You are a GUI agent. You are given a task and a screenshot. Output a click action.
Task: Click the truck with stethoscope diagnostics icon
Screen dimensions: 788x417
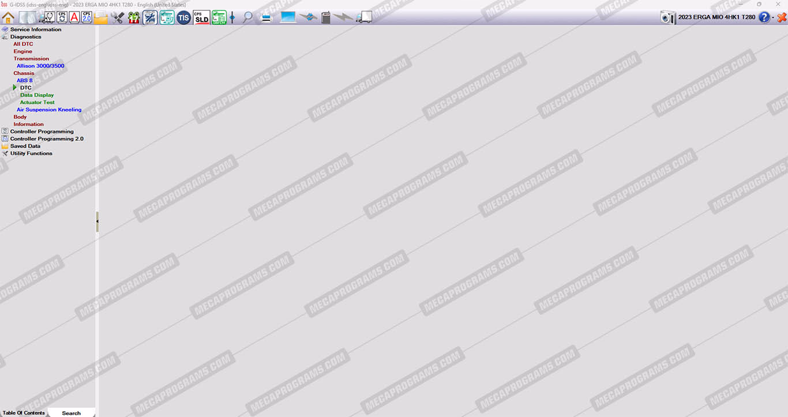point(46,17)
